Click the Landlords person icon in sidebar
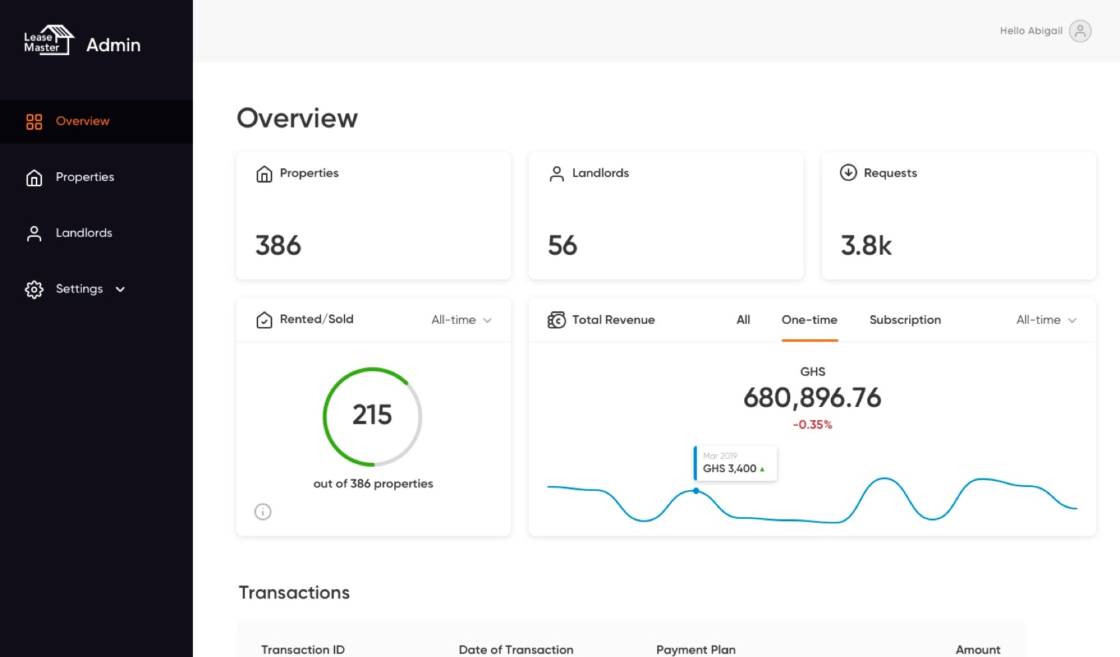The image size is (1120, 657). (34, 233)
